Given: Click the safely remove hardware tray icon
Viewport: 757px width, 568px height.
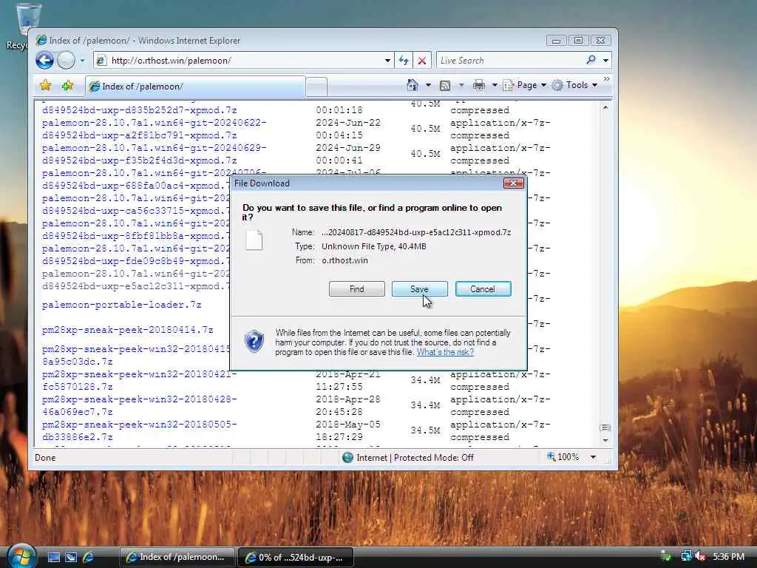Looking at the screenshot, I should 666,557.
